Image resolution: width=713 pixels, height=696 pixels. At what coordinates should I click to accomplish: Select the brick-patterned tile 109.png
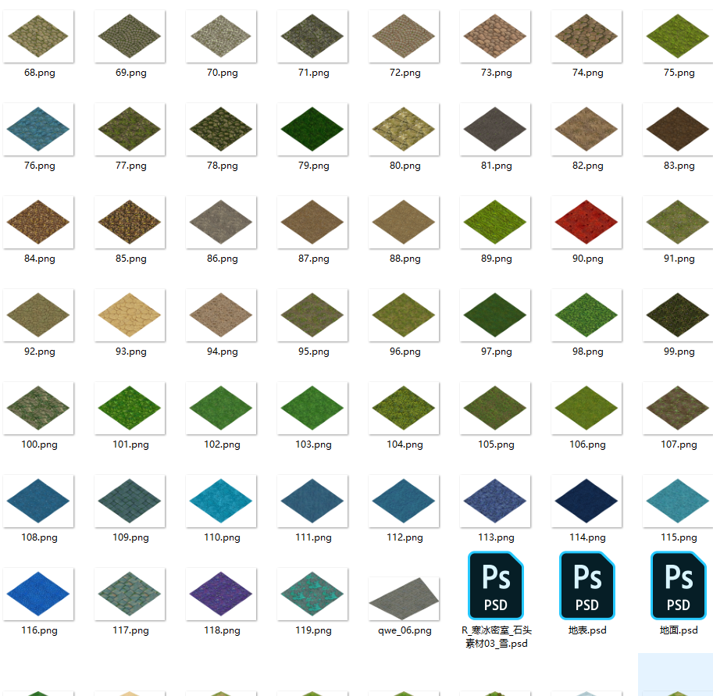point(130,501)
